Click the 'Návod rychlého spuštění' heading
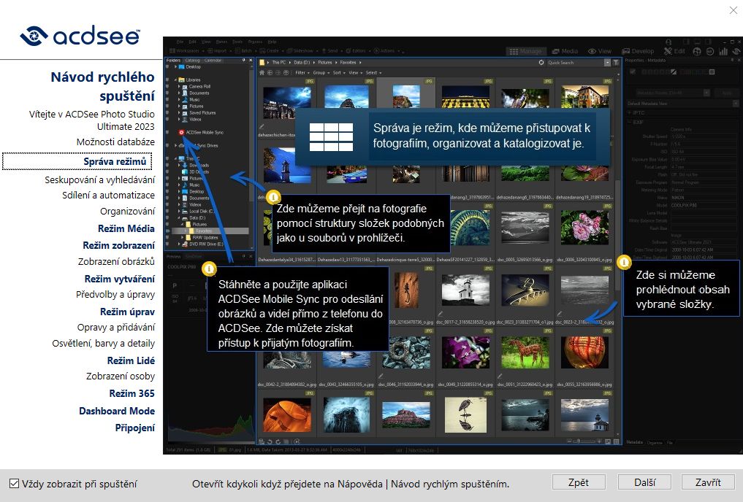 tap(103, 86)
